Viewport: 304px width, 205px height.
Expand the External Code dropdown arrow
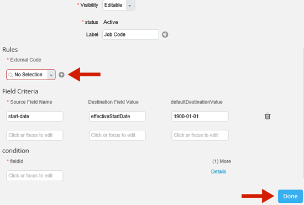pyautogui.click(x=51, y=75)
